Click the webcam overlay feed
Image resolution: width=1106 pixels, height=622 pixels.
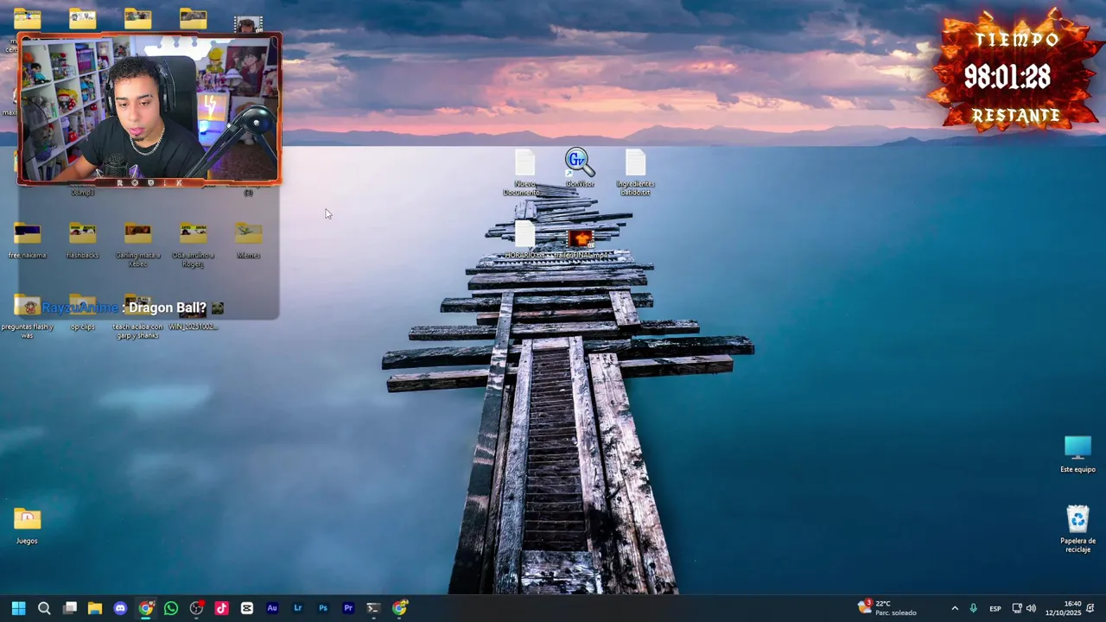coord(149,108)
